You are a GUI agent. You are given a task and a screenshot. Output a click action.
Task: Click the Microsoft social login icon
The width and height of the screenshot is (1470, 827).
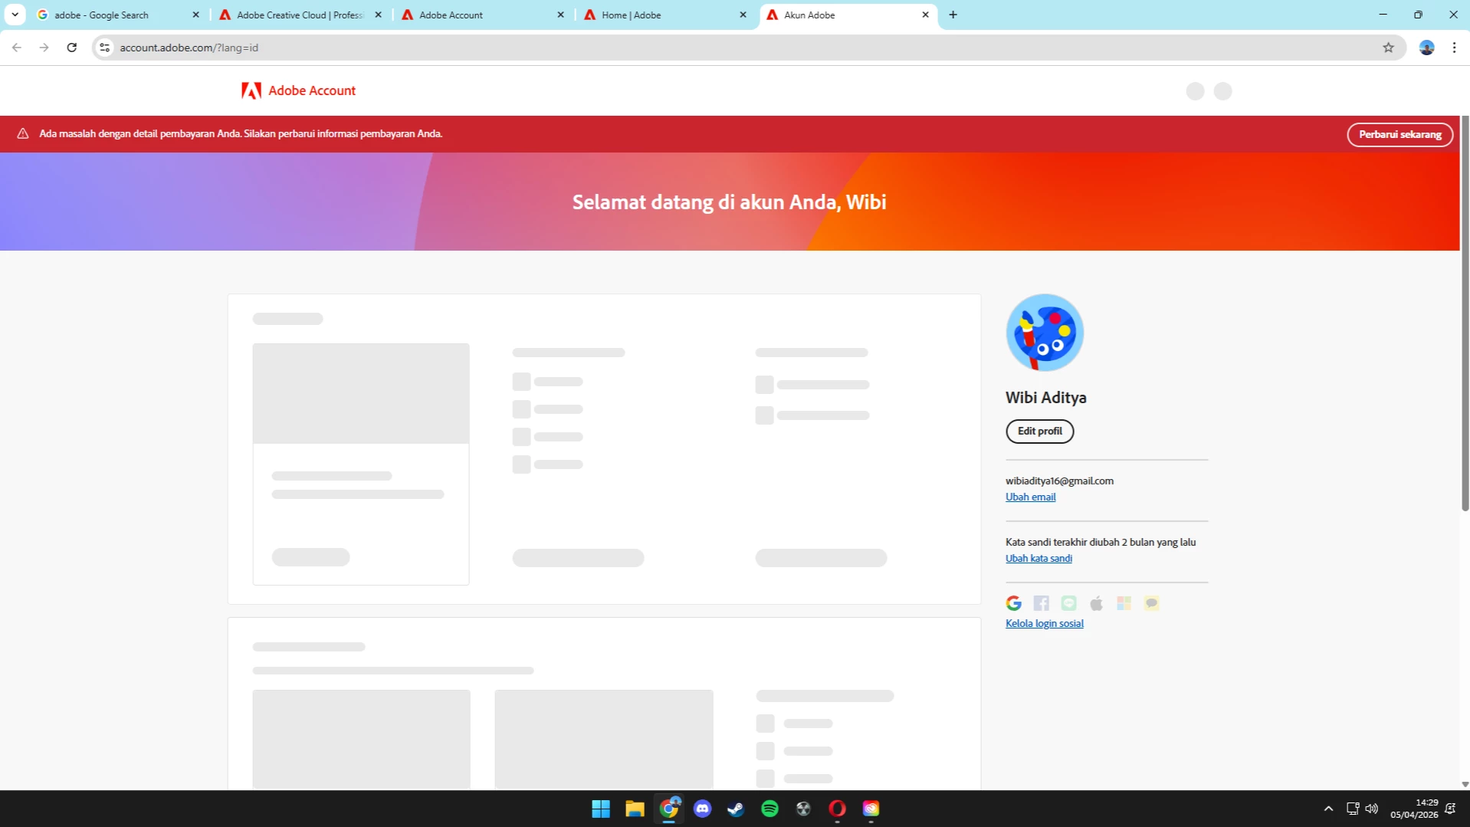[1124, 603]
